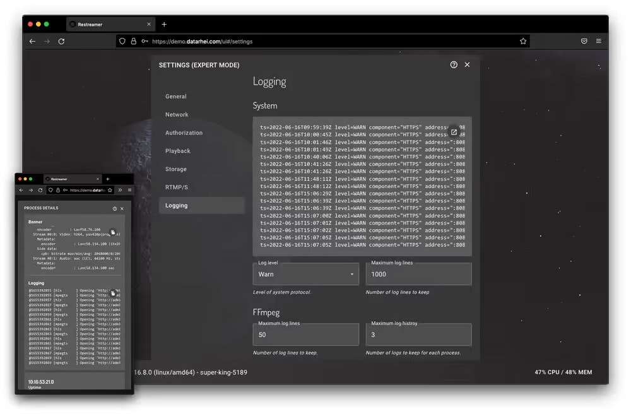Close Restreamer tab in small browser window
The width and height of the screenshot is (631, 414).
(98, 179)
